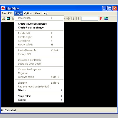Open the Help menu

pyautogui.click(x=45, y=13)
